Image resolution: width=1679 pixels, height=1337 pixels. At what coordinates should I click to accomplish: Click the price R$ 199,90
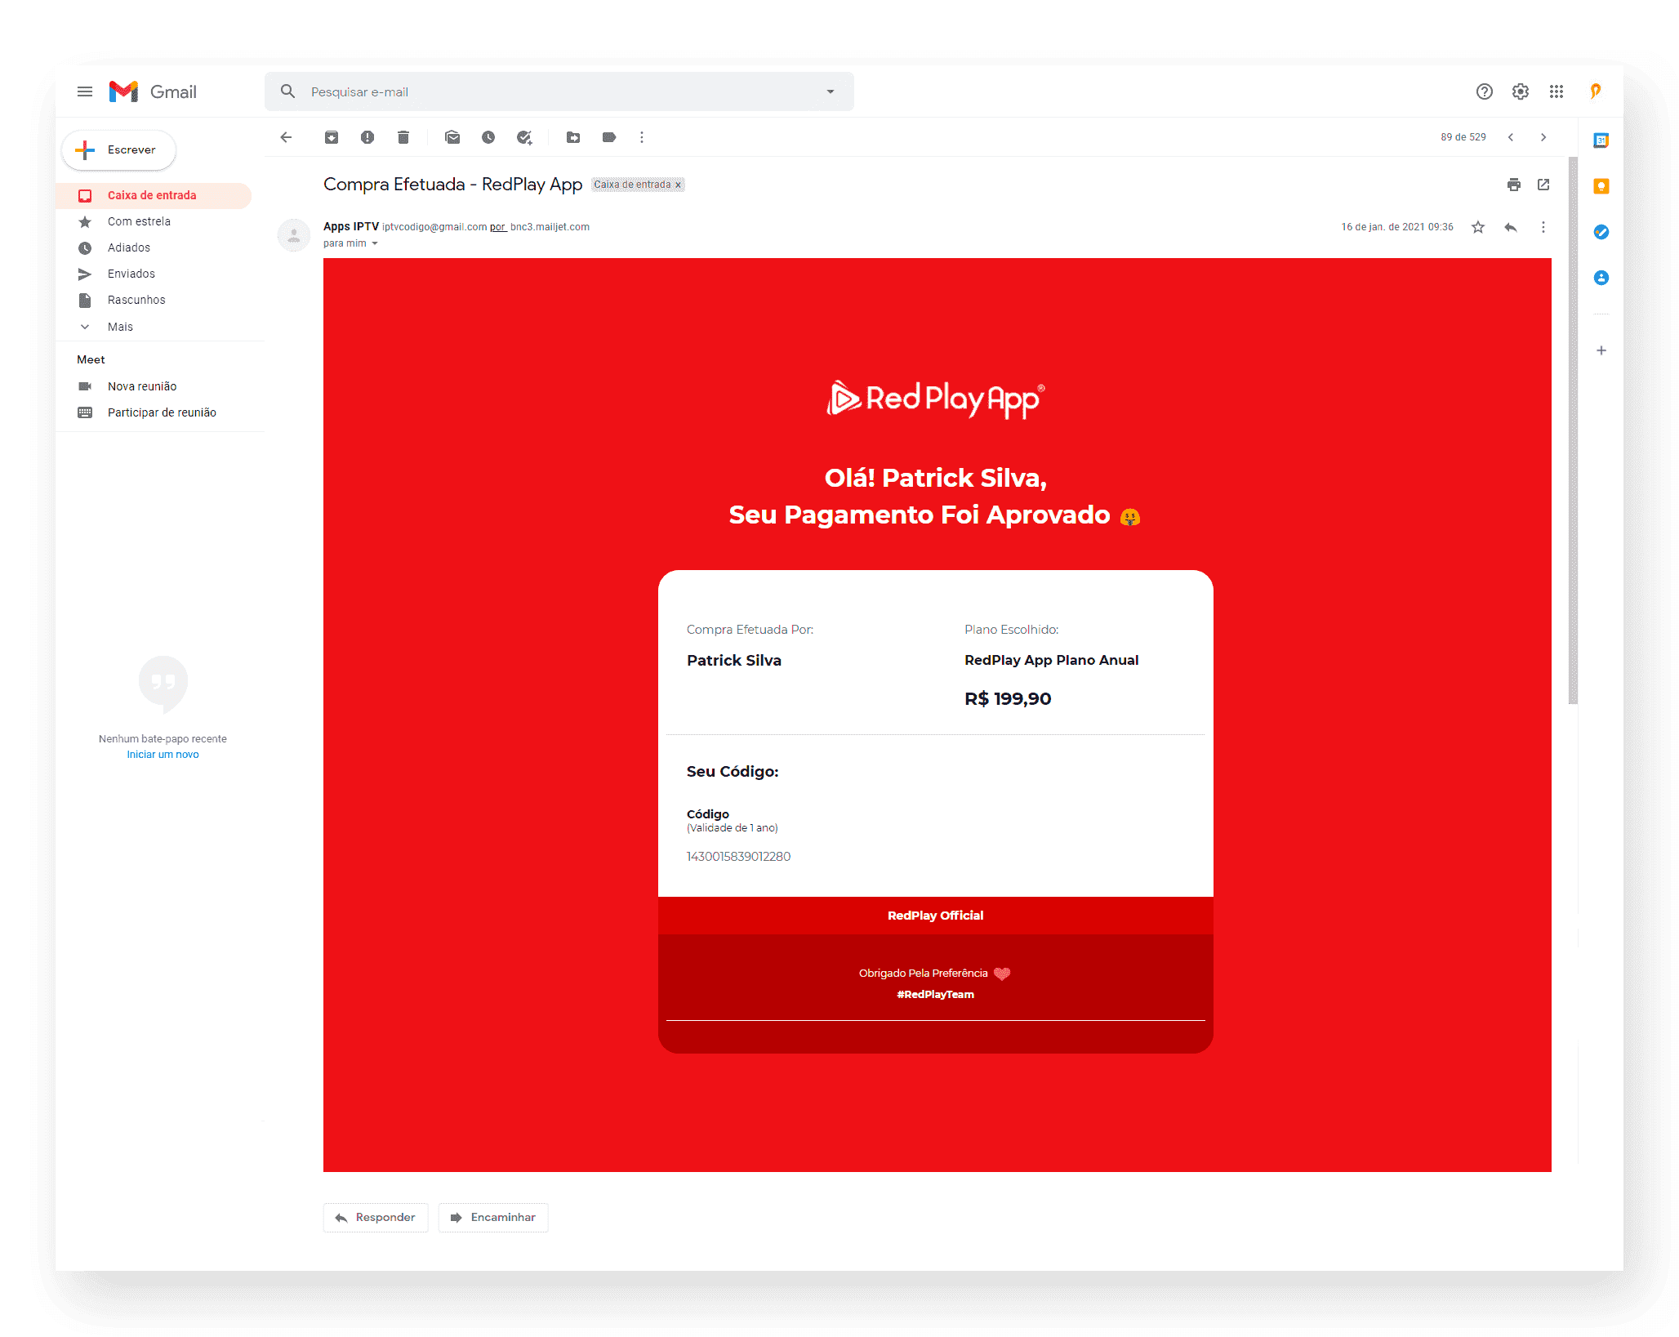[x=1008, y=698]
